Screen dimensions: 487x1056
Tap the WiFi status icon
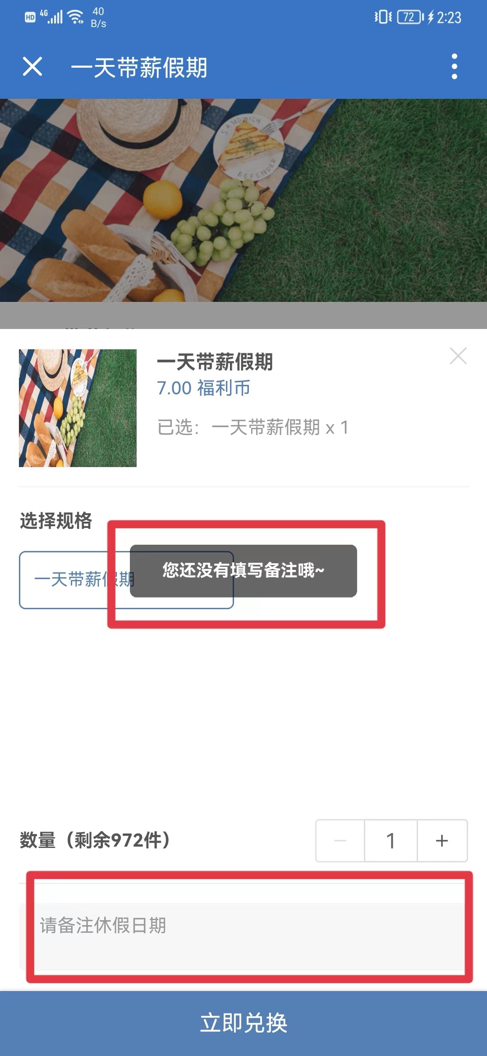click(x=75, y=17)
